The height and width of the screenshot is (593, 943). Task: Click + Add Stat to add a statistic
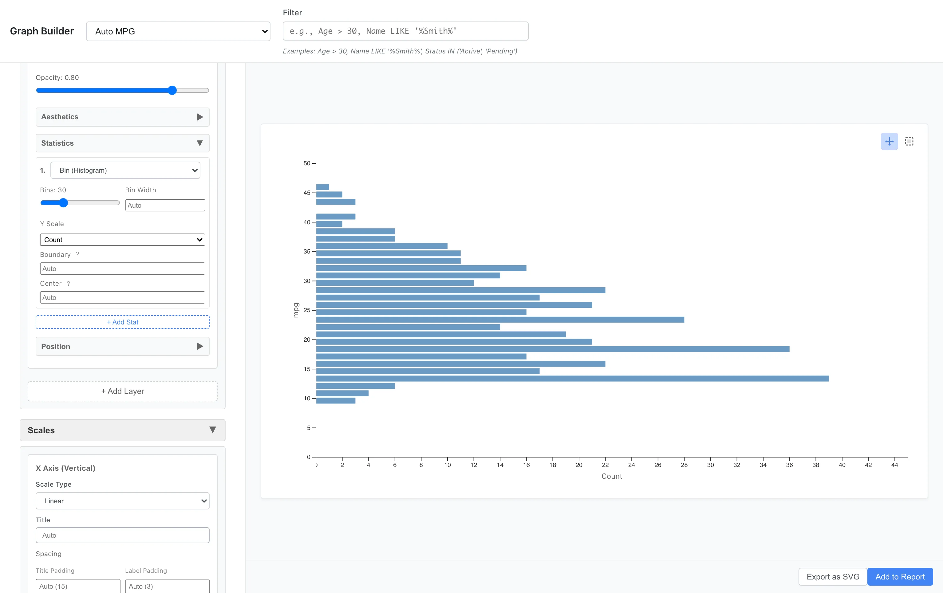122,322
